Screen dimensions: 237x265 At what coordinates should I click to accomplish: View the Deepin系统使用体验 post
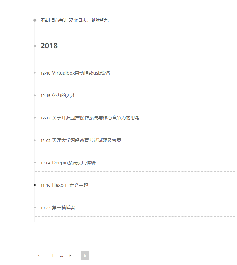pyautogui.click(x=74, y=163)
